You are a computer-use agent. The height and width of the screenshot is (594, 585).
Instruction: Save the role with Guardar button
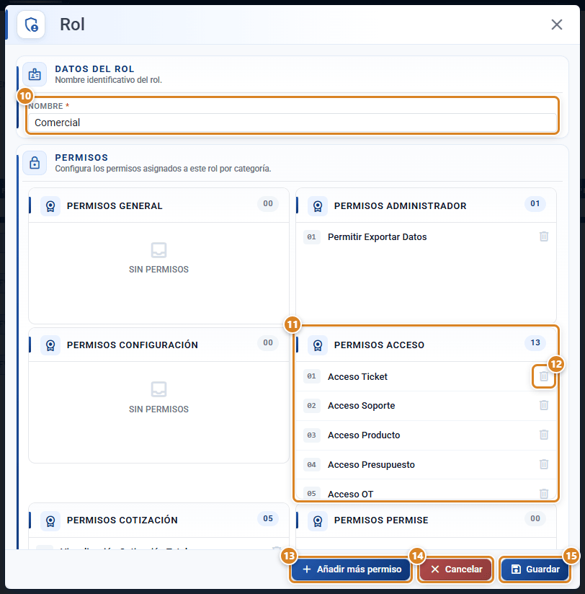coord(535,569)
